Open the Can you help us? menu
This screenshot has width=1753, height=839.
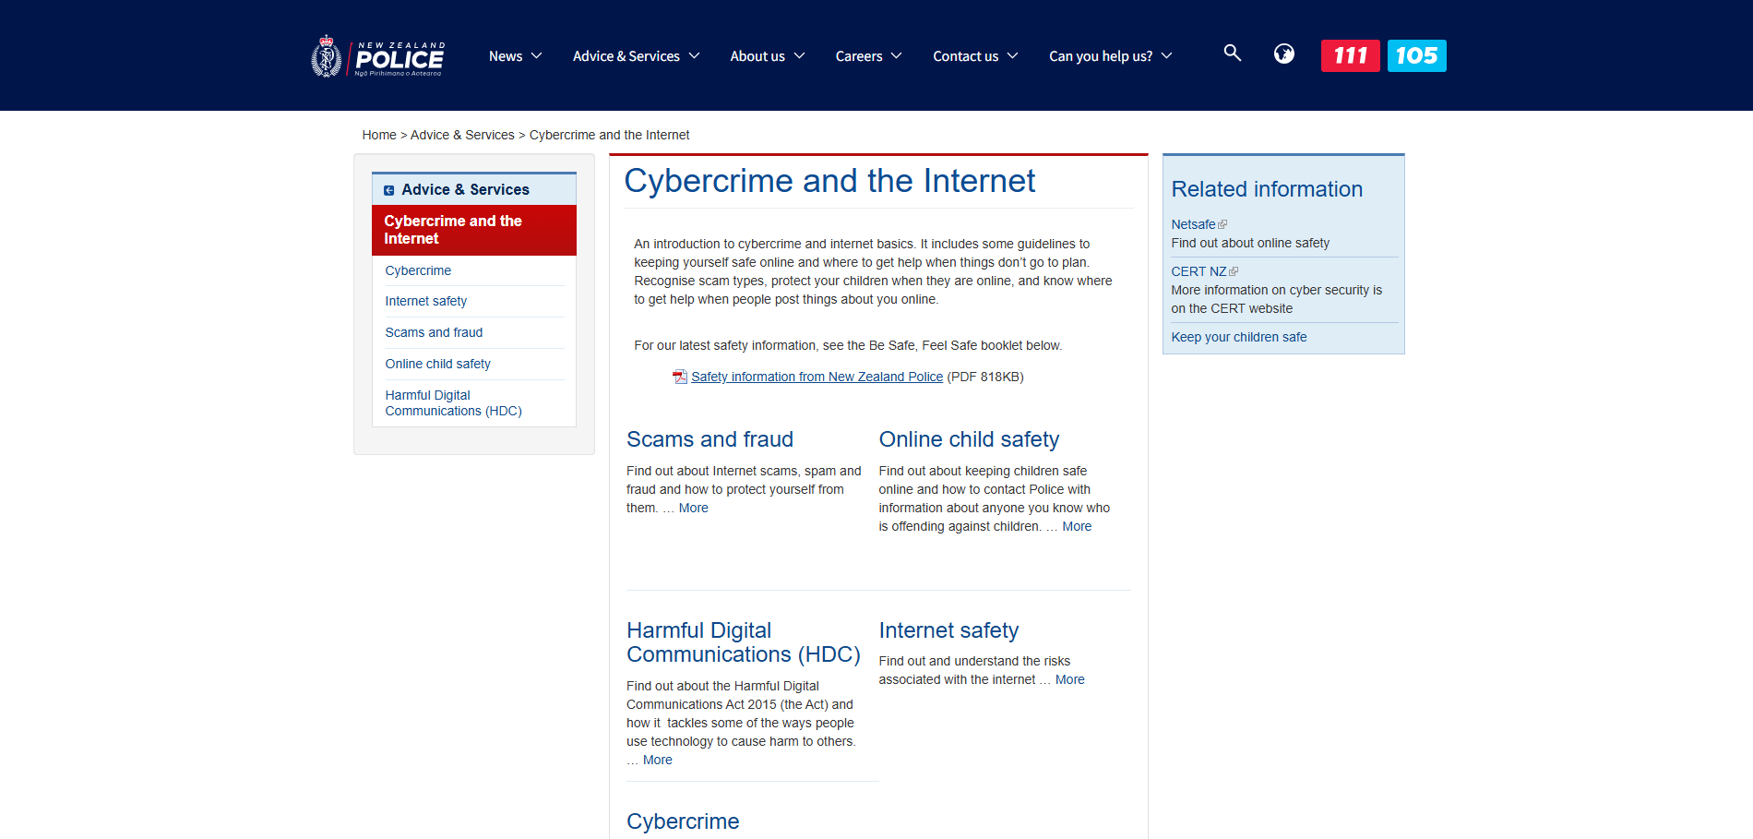point(1110,56)
